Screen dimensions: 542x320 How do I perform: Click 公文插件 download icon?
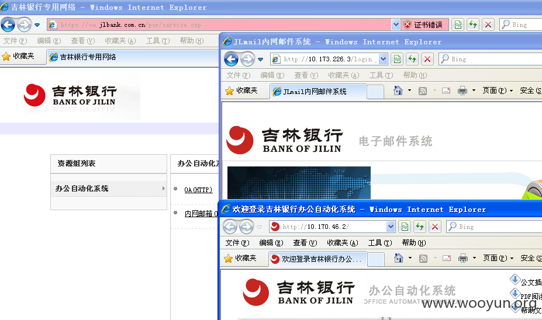(515, 279)
